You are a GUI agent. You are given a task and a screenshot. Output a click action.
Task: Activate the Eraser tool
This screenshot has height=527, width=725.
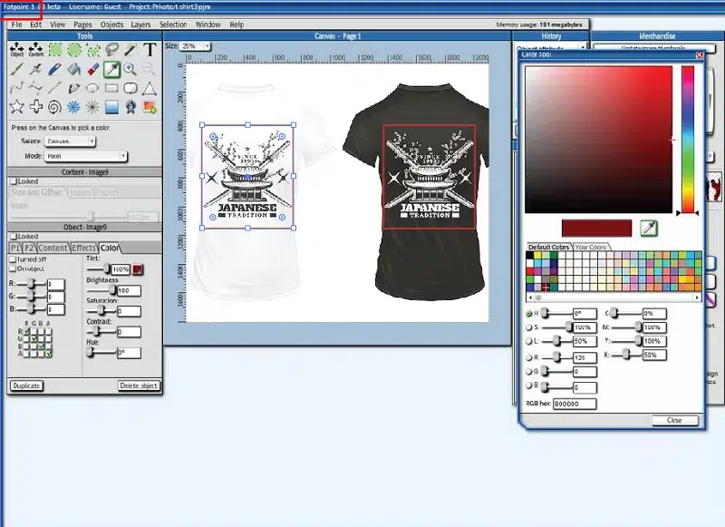[93, 69]
